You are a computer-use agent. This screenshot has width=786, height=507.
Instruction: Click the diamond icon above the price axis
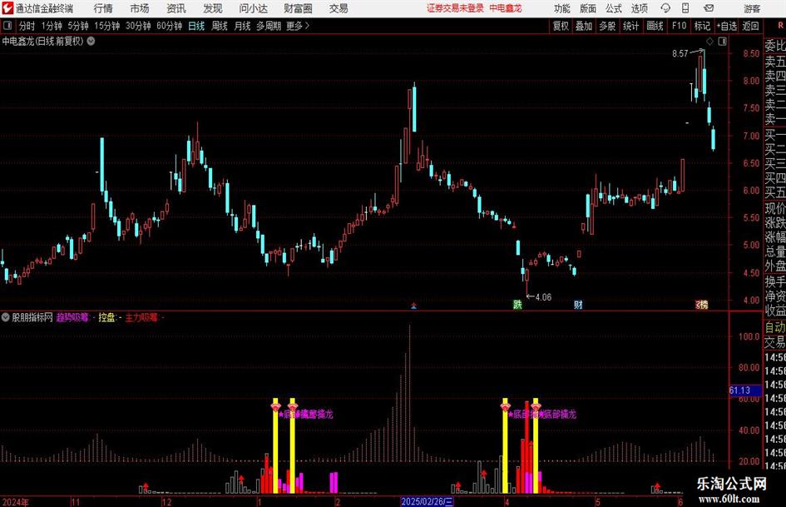(x=709, y=41)
